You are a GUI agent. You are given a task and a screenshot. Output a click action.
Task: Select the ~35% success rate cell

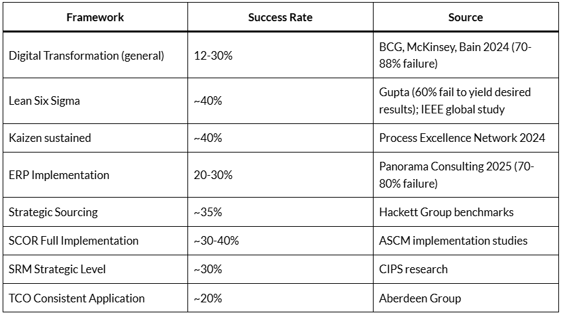[x=207, y=212]
